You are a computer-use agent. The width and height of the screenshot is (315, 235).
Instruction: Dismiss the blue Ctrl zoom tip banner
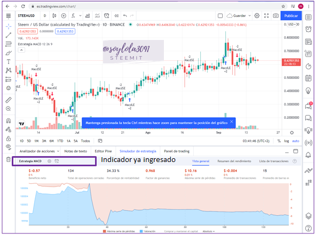(231, 121)
